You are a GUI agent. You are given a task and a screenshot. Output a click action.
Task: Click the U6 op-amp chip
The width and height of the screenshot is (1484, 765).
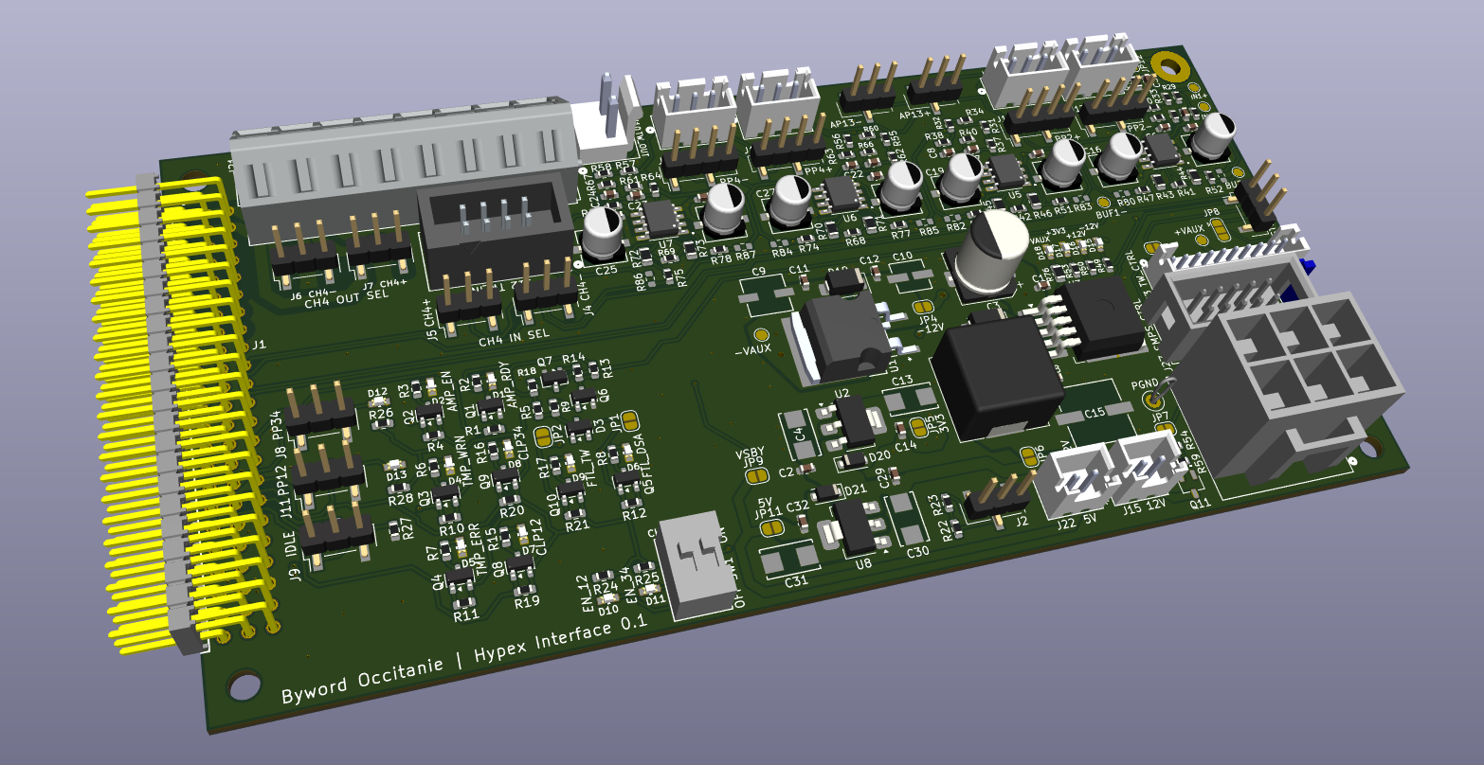tap(841, 193)
